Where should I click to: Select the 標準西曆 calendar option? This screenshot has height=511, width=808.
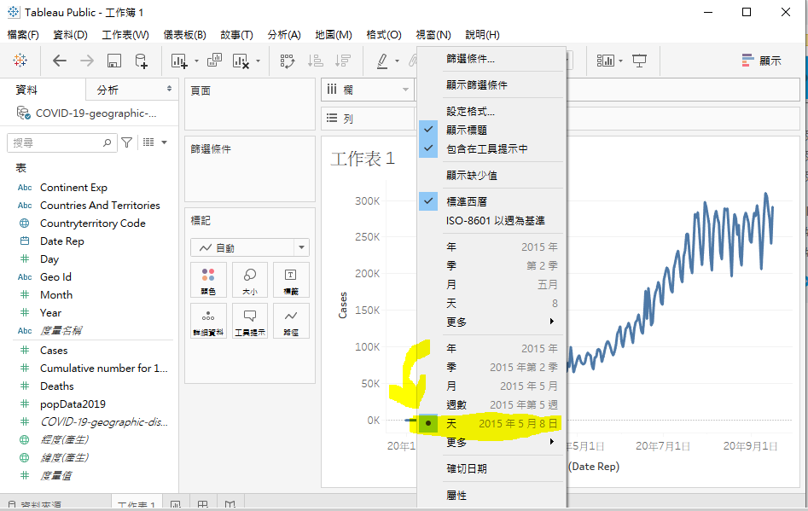tap(491, 201)
